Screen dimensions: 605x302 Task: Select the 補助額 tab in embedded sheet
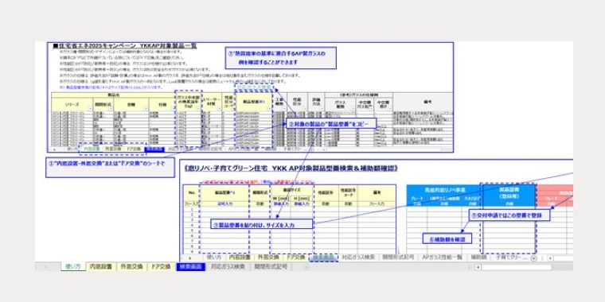[x=478, y=257]
